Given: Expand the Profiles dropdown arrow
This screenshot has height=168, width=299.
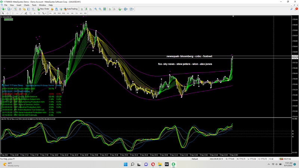Looking at the screenshot, I should 11,9.
